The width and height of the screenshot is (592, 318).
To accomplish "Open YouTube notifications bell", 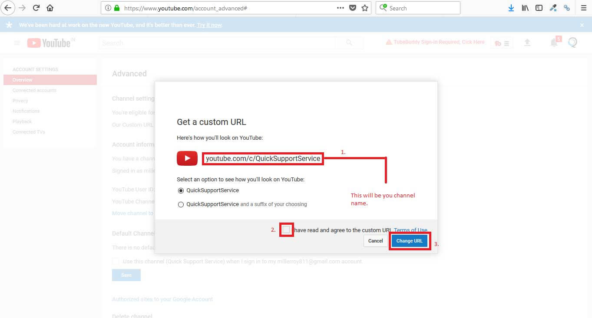I will click(x=554, y=42).
